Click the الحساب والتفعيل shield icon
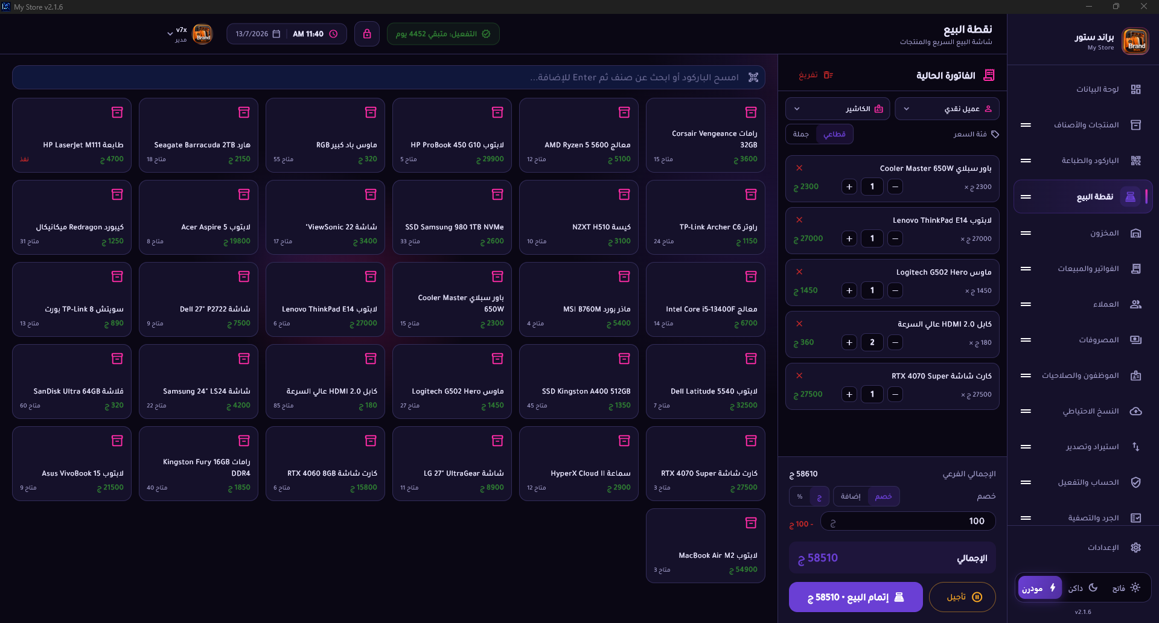Screen dimensions: 1159x623 pyautogui.click(x=1135, y=482)
